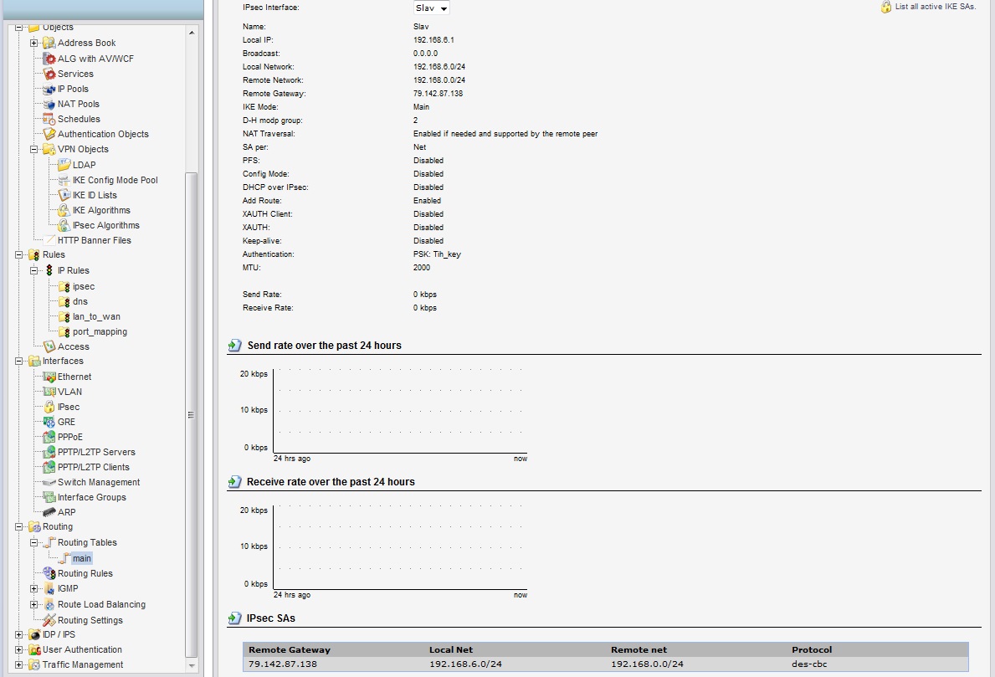Click the ARP icon in sidebar
This screenshot has width=995, height=677.
click(x=49, y=512)
